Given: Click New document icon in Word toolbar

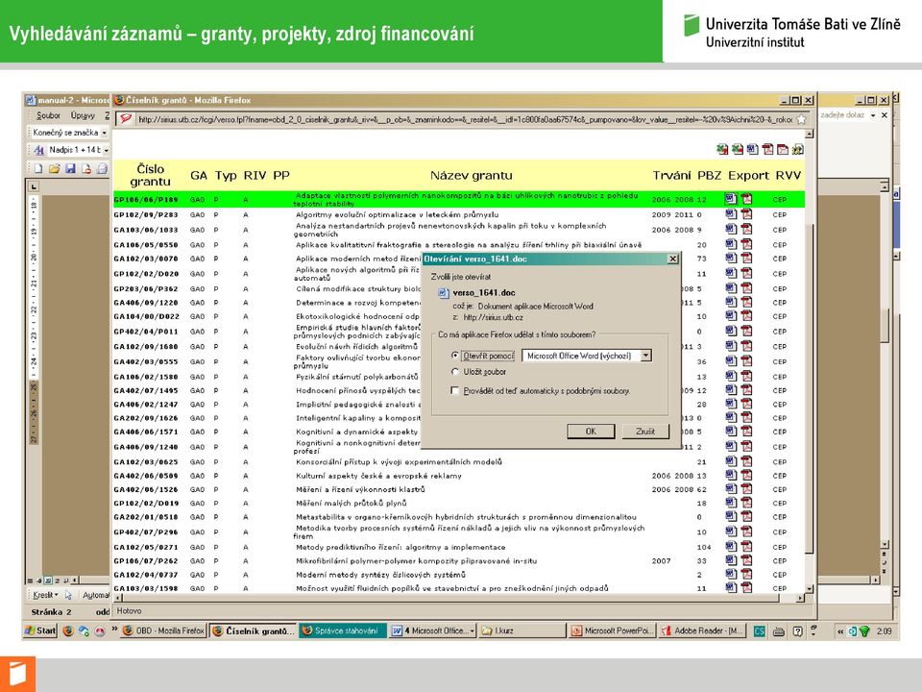Looking at the screenshot, I should pyautogui.click(x=38, y=169).
